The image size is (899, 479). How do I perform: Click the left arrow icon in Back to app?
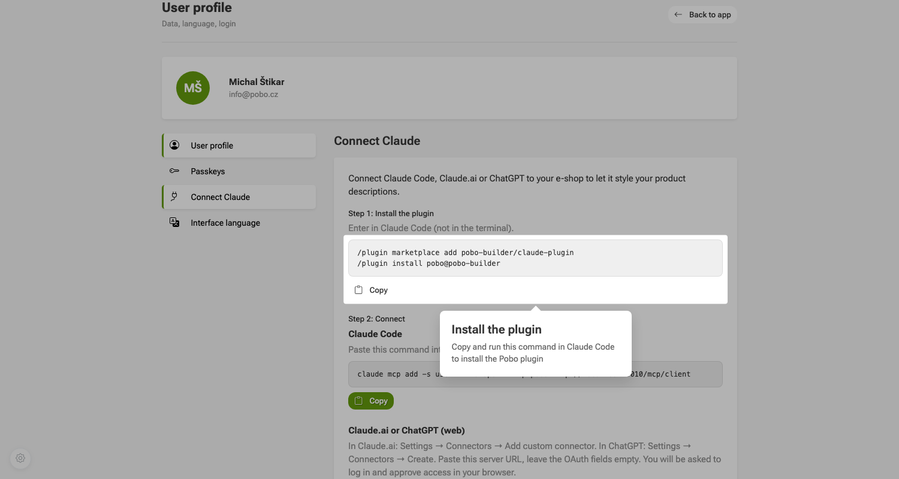pos(678,14)
